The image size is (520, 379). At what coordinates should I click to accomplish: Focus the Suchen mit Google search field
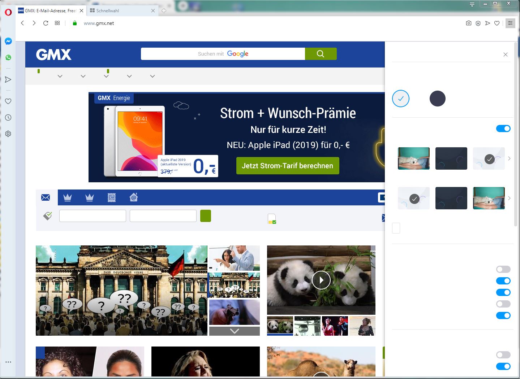coord(223,54)
